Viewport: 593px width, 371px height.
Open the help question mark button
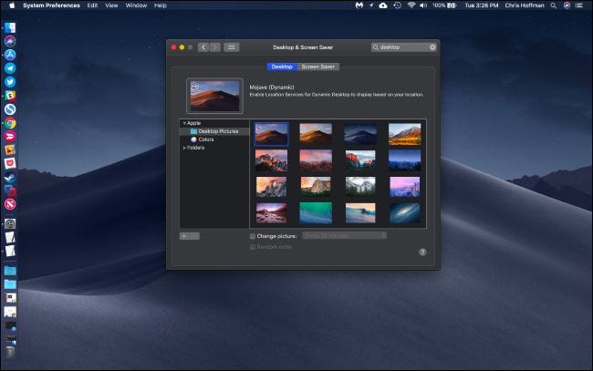[422, 252]
